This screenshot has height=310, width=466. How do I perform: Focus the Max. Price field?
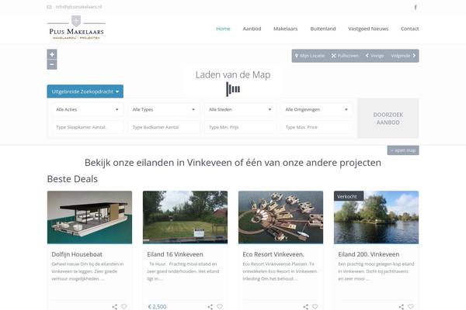(x=317, y=127)
